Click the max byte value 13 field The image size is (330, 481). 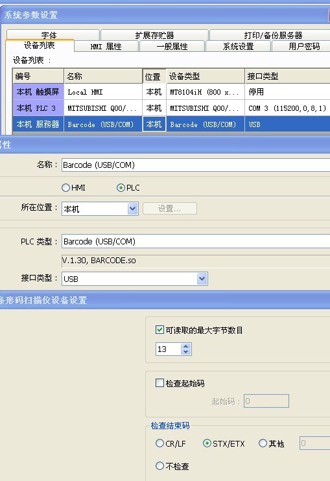click(169, 349)
